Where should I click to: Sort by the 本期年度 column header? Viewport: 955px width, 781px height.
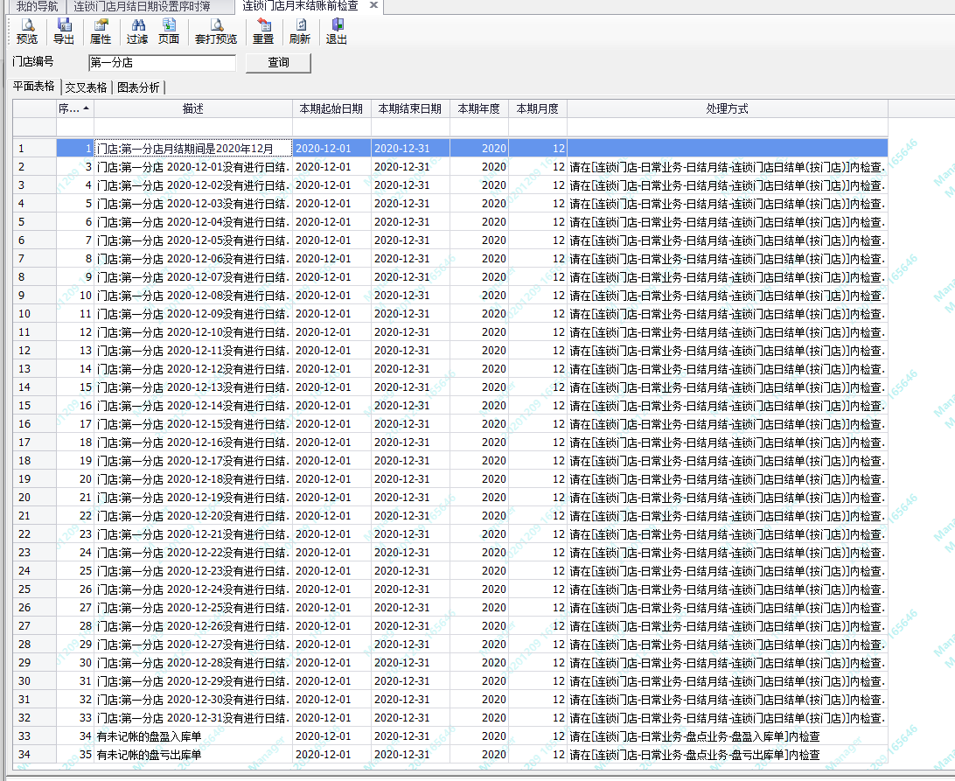478,109
